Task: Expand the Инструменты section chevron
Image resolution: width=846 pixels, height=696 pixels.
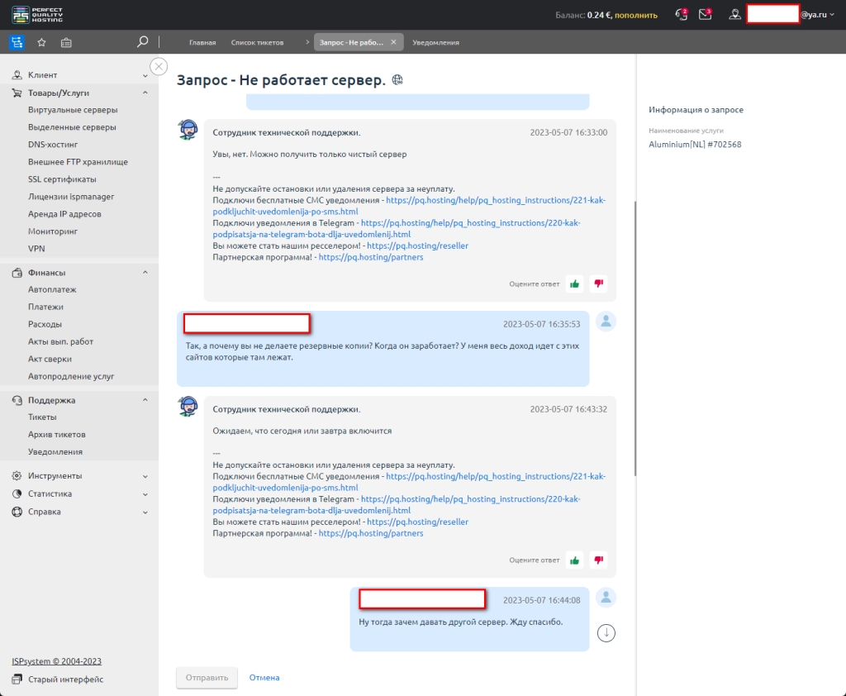Action: pos(145,476)
